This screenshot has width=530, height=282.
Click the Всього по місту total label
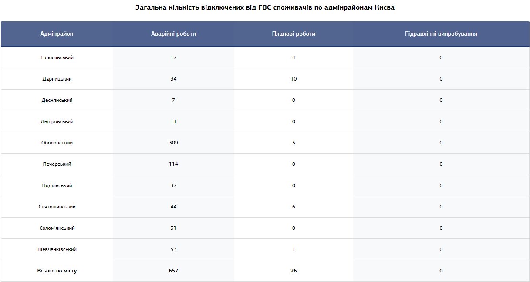(x=57, y=271)
